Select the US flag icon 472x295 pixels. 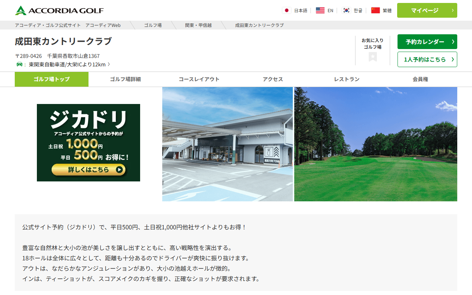coord(320,10)
